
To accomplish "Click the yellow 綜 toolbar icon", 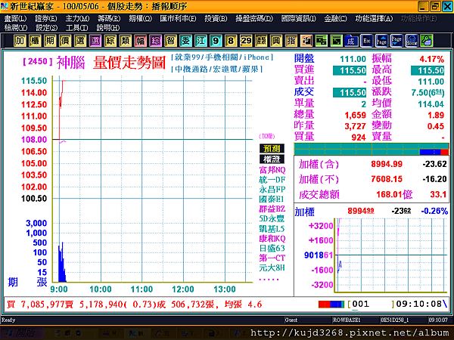I will click(110, 41).
